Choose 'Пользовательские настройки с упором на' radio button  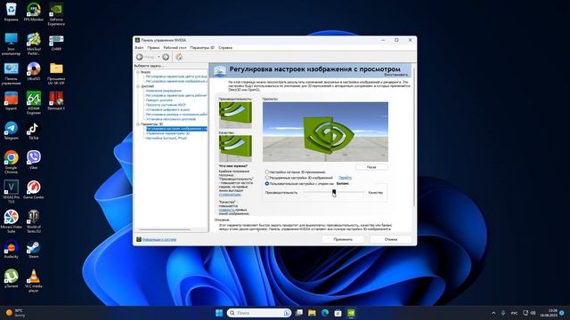click(x=267, y=184)
